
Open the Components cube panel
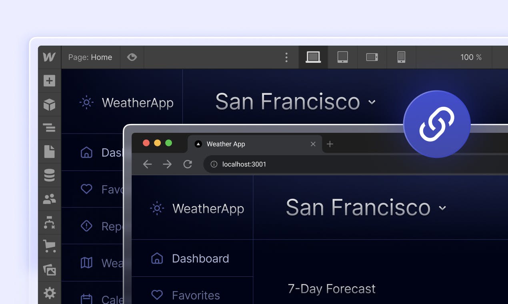pos(49,104)
